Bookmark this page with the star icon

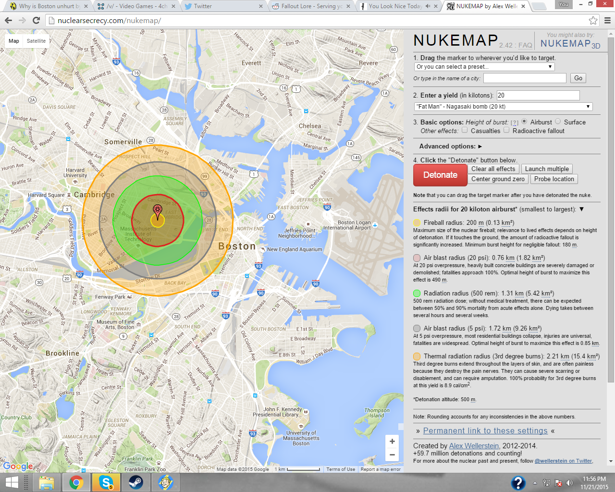(x=593, y=20)
